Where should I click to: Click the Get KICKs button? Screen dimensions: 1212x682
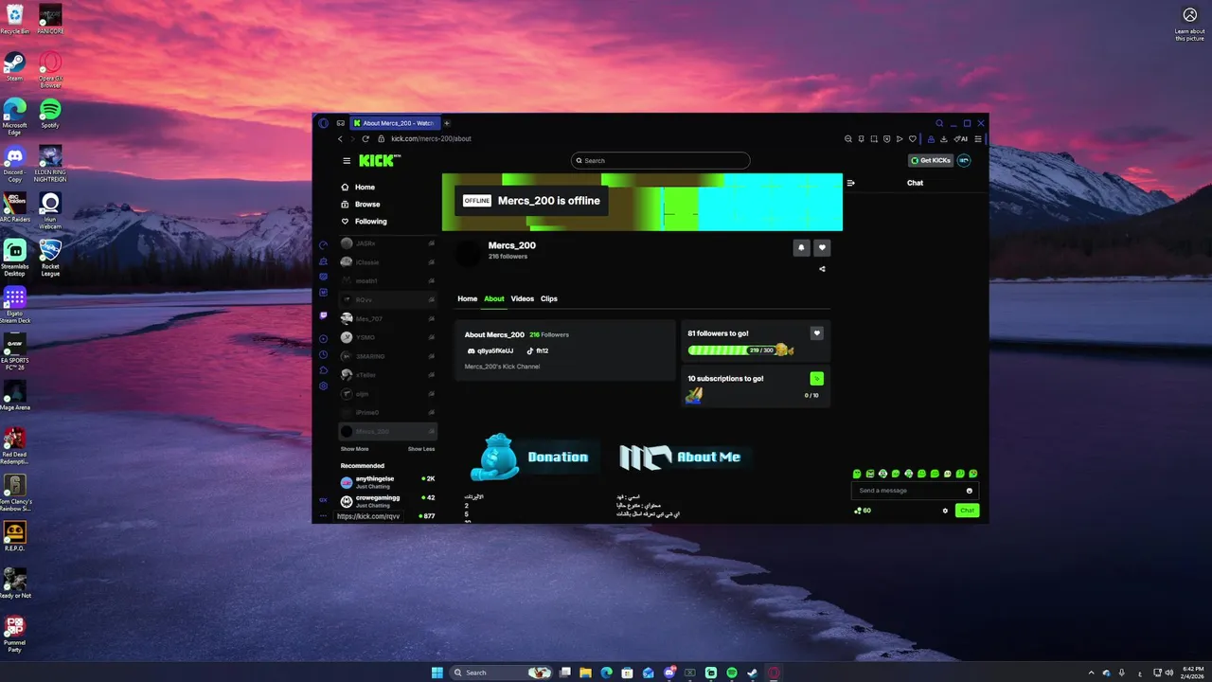(x=930, y=161)
